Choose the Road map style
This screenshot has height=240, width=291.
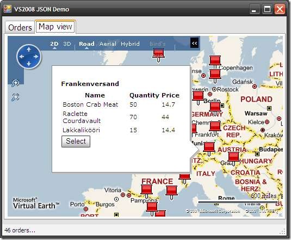[86, 44]
